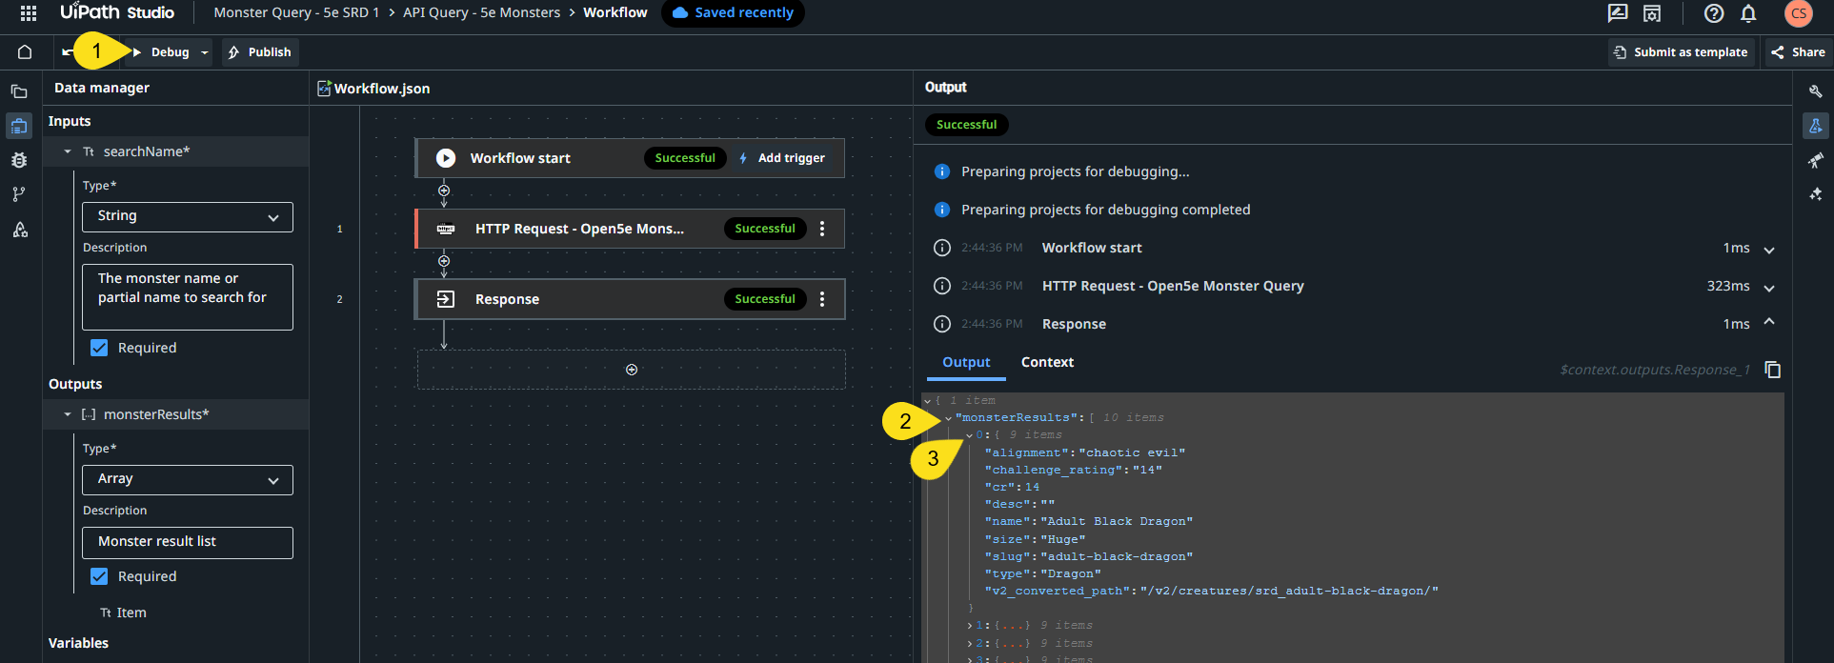This screenshot has width=1834, height=663.
Task: Expand the Workflow start log entry
Action: [1769, 250]
